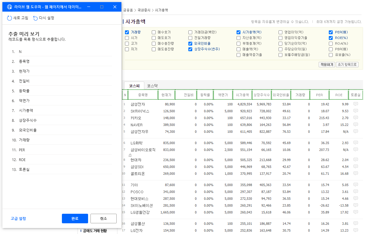This screenshot has height=234, width=366.
Task: Check the 영업이익(억) checkbox
Action: [x=281, y=32]
